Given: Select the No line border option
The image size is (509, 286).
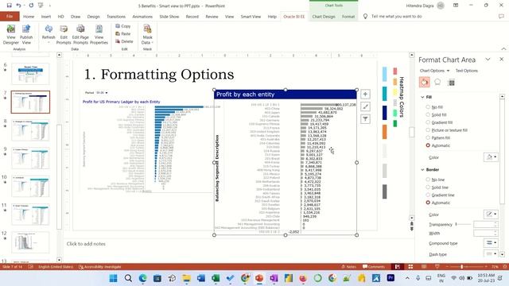Looking at the screenshot, I should [435, 180].
